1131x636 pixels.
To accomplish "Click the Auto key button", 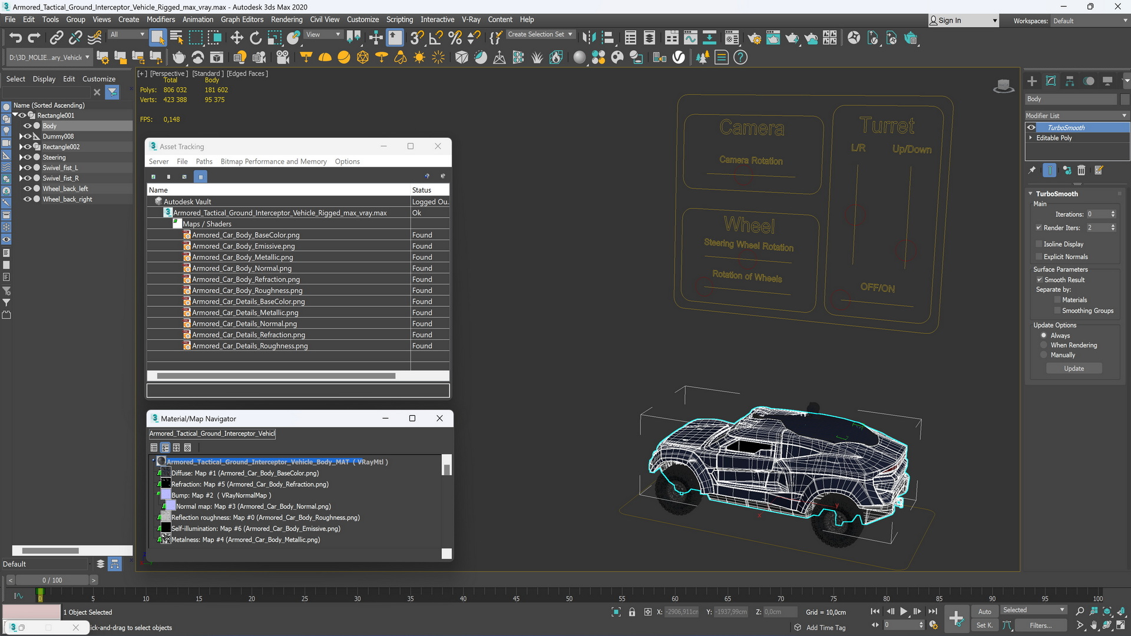I will pyautogui.click(x=984, y=612).
